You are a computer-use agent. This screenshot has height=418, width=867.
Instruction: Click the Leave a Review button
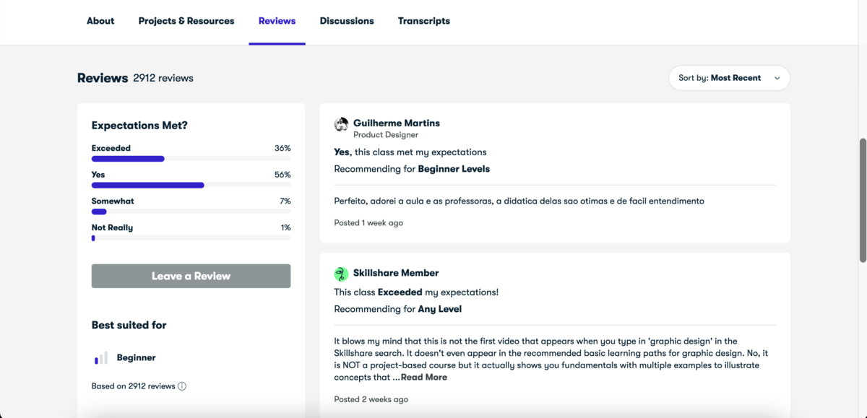[191, 276]
